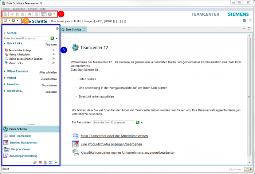
Task: Open the Fenster menu
Action: click(32, 8)
